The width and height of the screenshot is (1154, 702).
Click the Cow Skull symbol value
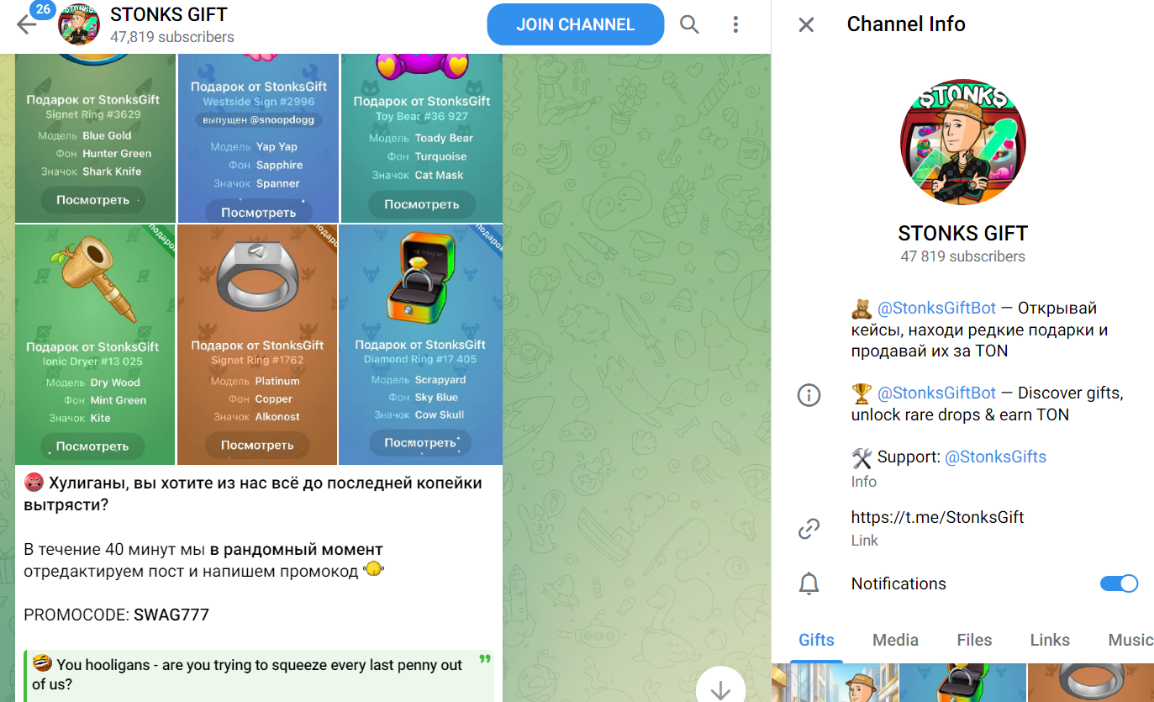point(440,414)
